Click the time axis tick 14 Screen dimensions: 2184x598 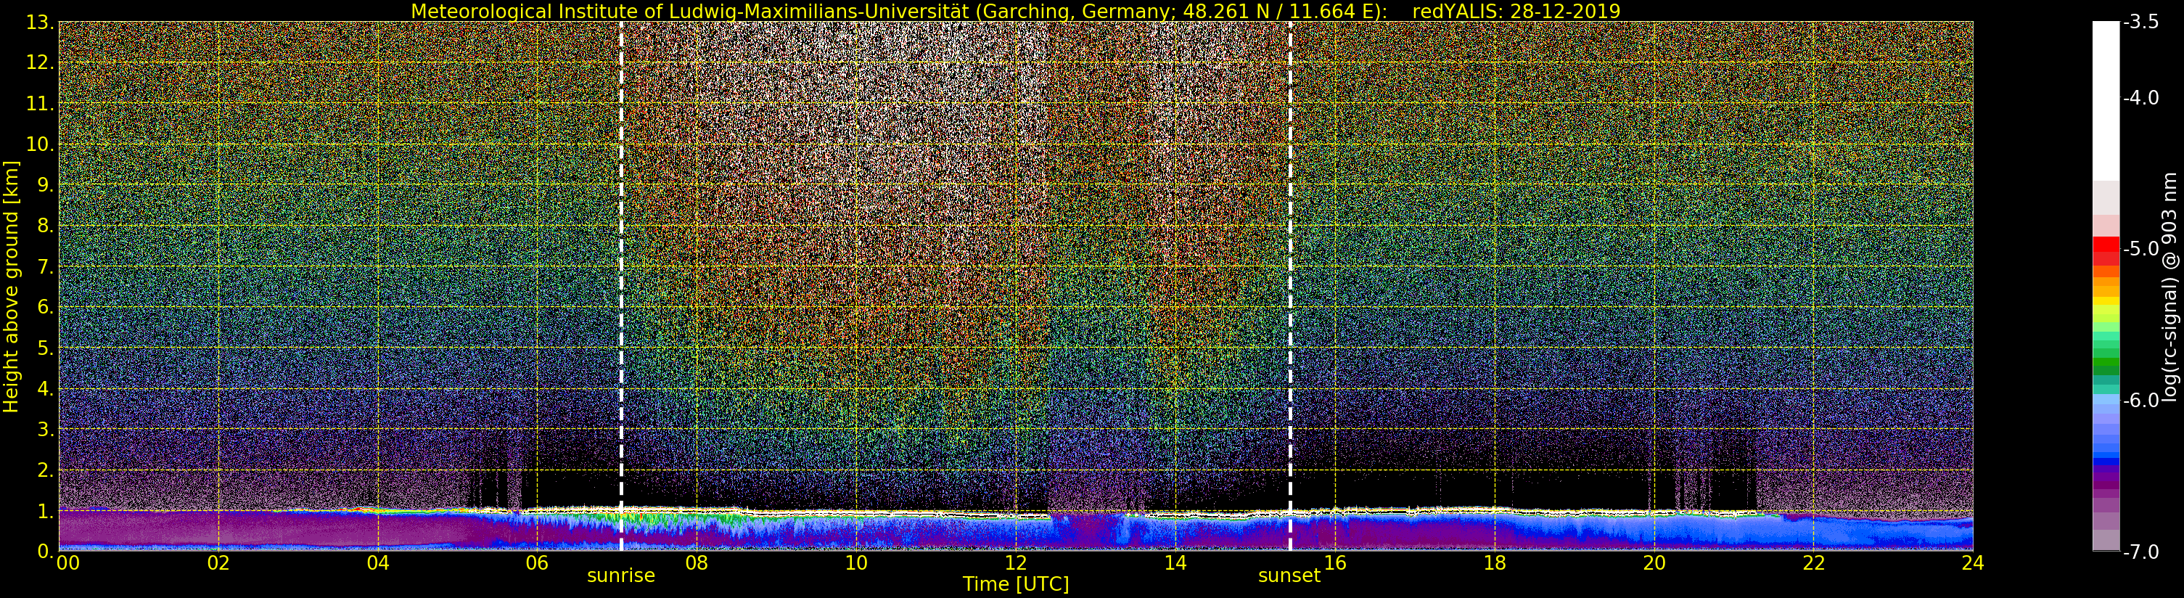tap(1175, 562)
